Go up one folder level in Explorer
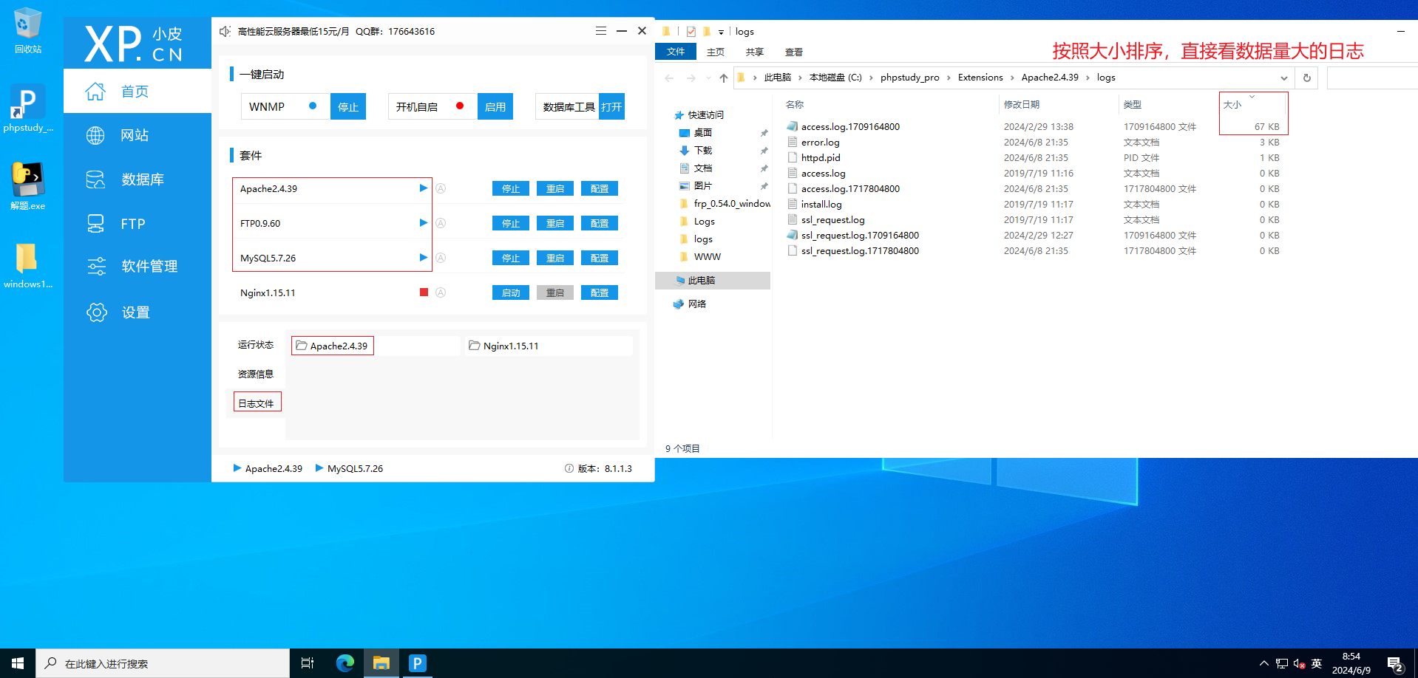This screenshot has width=1418, height=678. (x=724, y=78)
